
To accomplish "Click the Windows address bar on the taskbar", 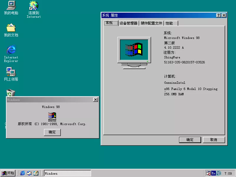I will pyautogui.click(x=67, y=173).
